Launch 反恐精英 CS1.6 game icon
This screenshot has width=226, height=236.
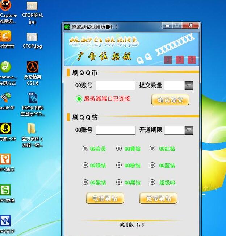[33, 67]
